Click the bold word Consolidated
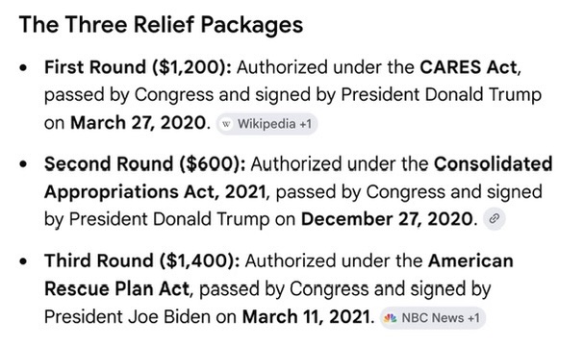 pos(493,164)
